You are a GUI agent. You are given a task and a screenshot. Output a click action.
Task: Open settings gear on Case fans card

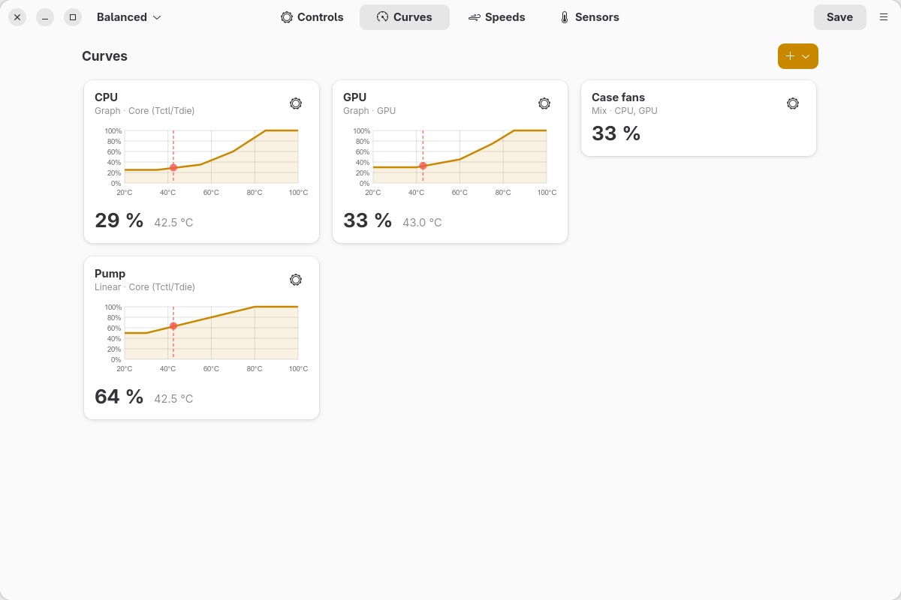[x=793, y=103]
